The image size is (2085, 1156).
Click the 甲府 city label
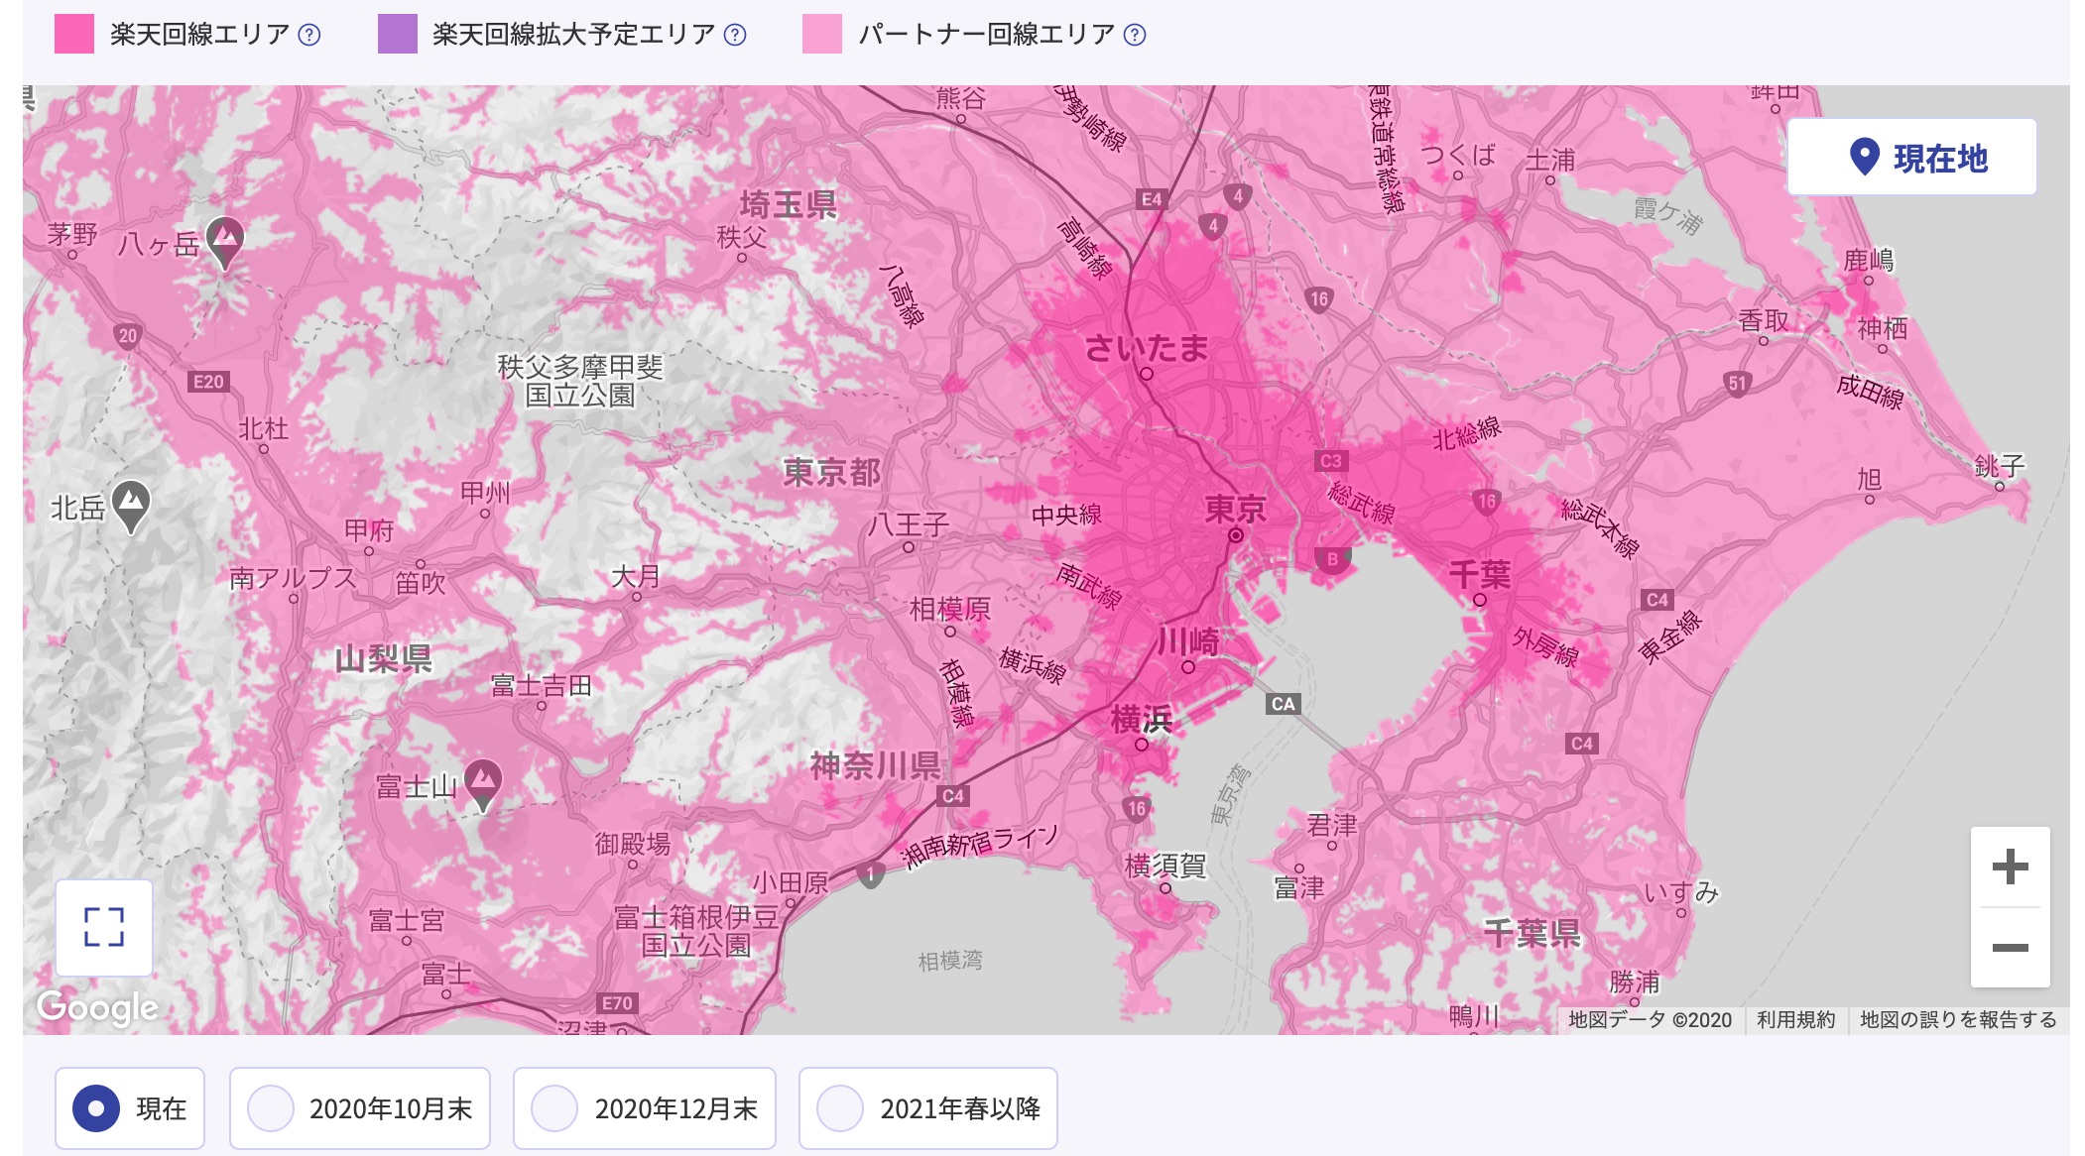click(369, 529)
